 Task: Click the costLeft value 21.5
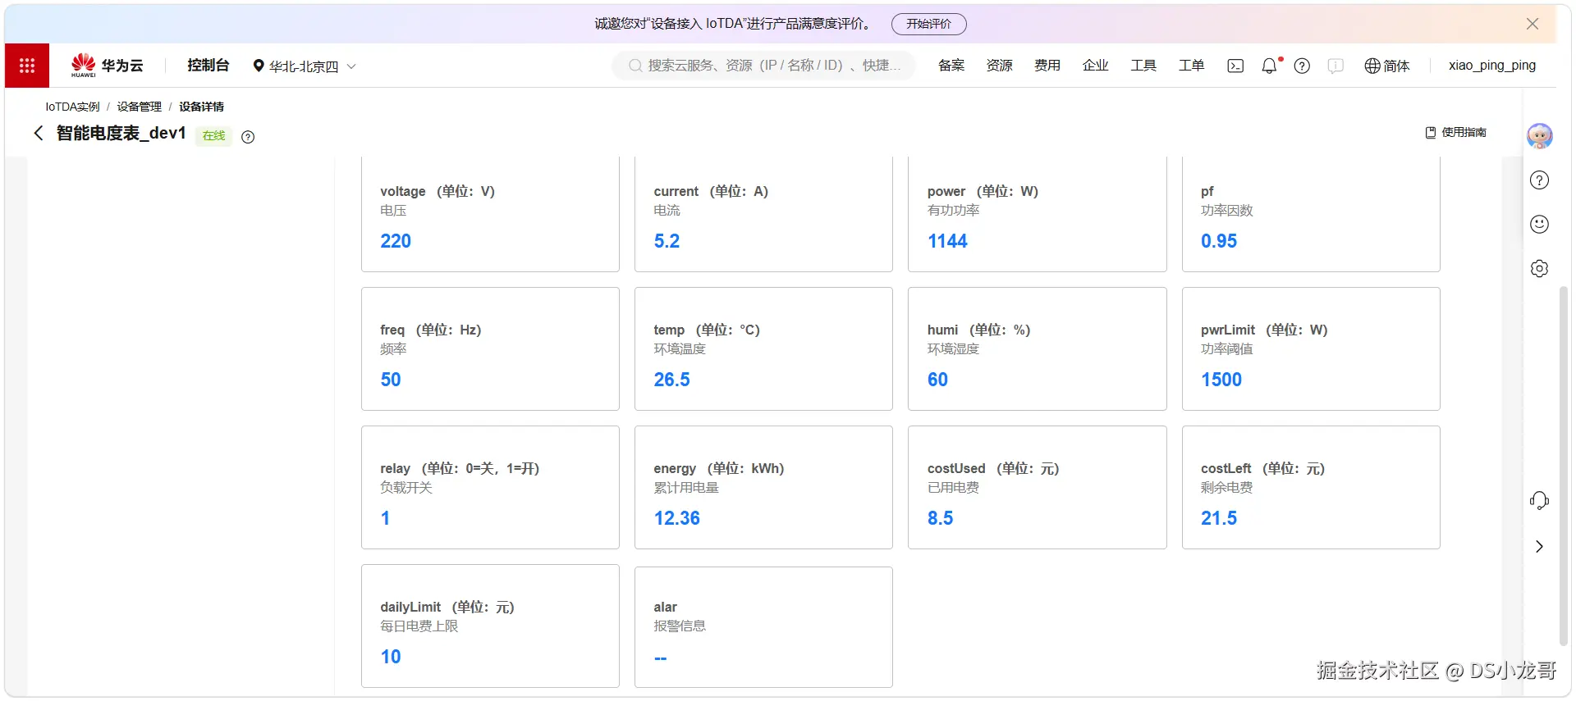(1219, 518)
